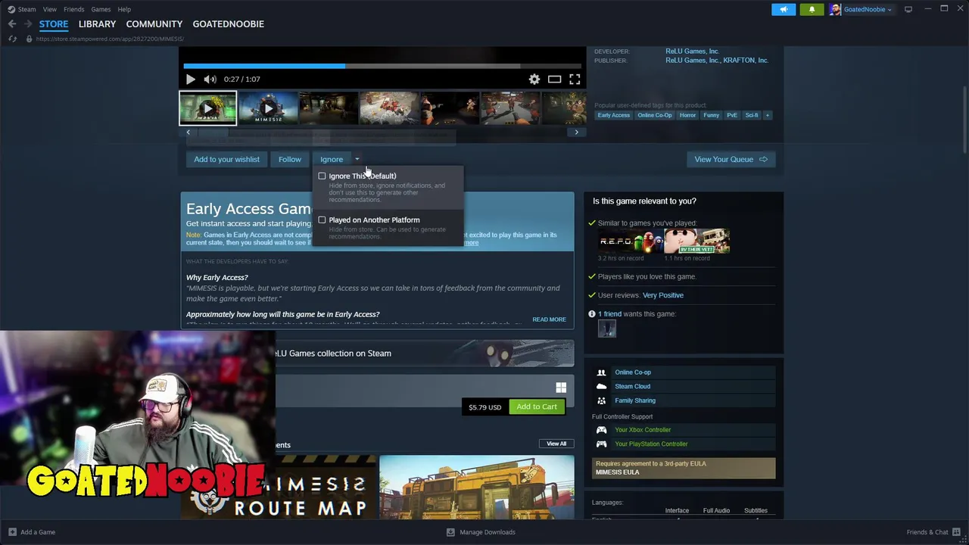Select the Horror tag
The height and width of the screenshot is (545, 969).
[687, 115]
